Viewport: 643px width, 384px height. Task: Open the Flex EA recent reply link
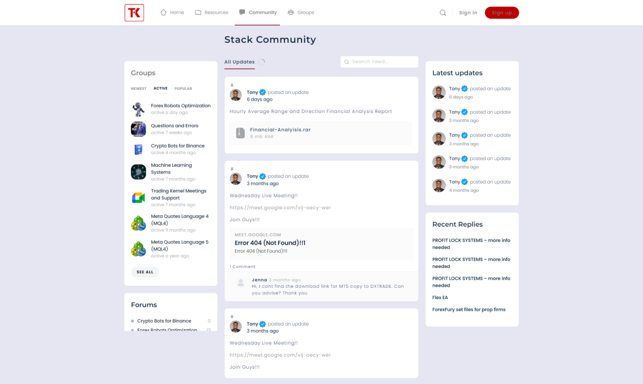(440, 298)
